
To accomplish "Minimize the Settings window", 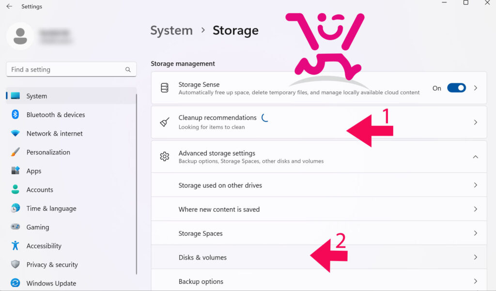I will (444, 2).
